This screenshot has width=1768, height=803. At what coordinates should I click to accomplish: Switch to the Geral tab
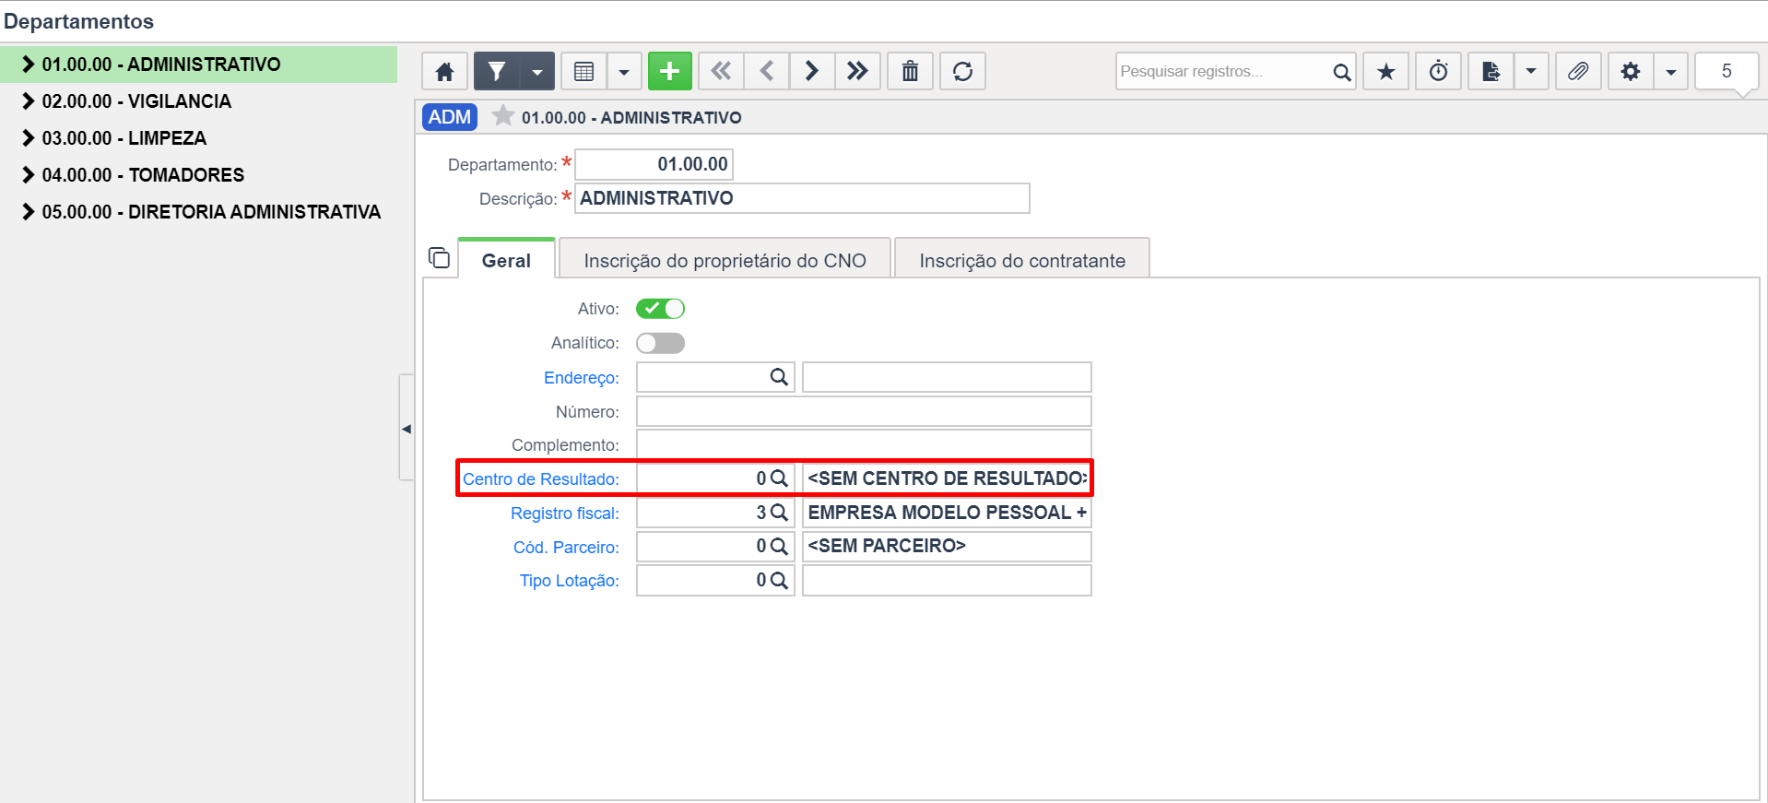point(506,260)
